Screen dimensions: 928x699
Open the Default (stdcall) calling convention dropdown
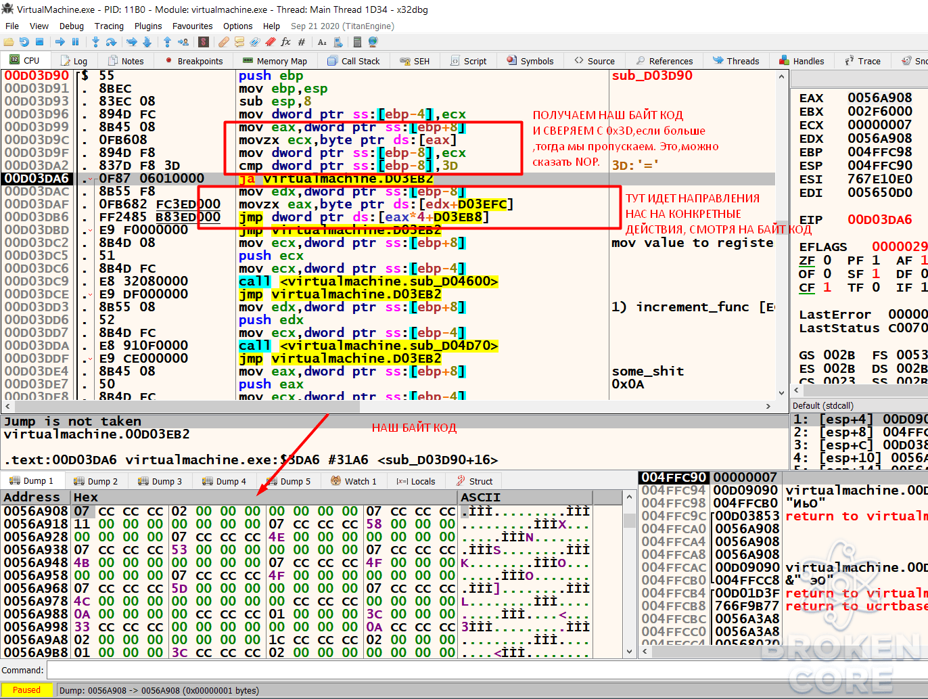(859, 406)
